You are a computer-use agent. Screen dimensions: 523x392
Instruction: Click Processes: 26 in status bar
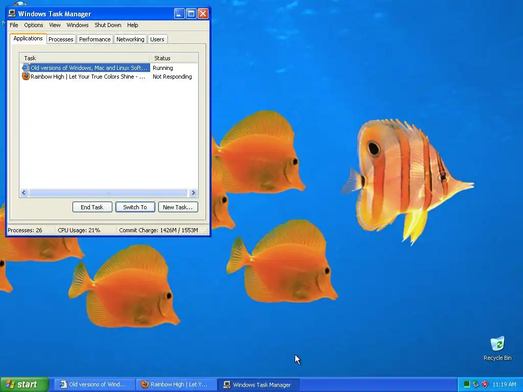click(25, 230)
